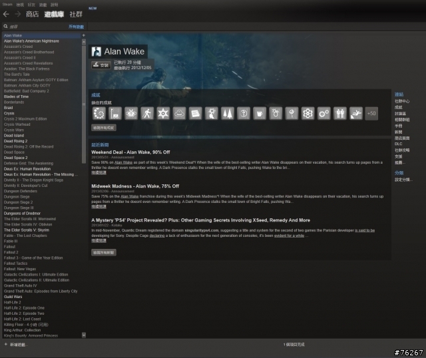
Task: Go forward with the right arrow
Action: (x=18, y=14)
